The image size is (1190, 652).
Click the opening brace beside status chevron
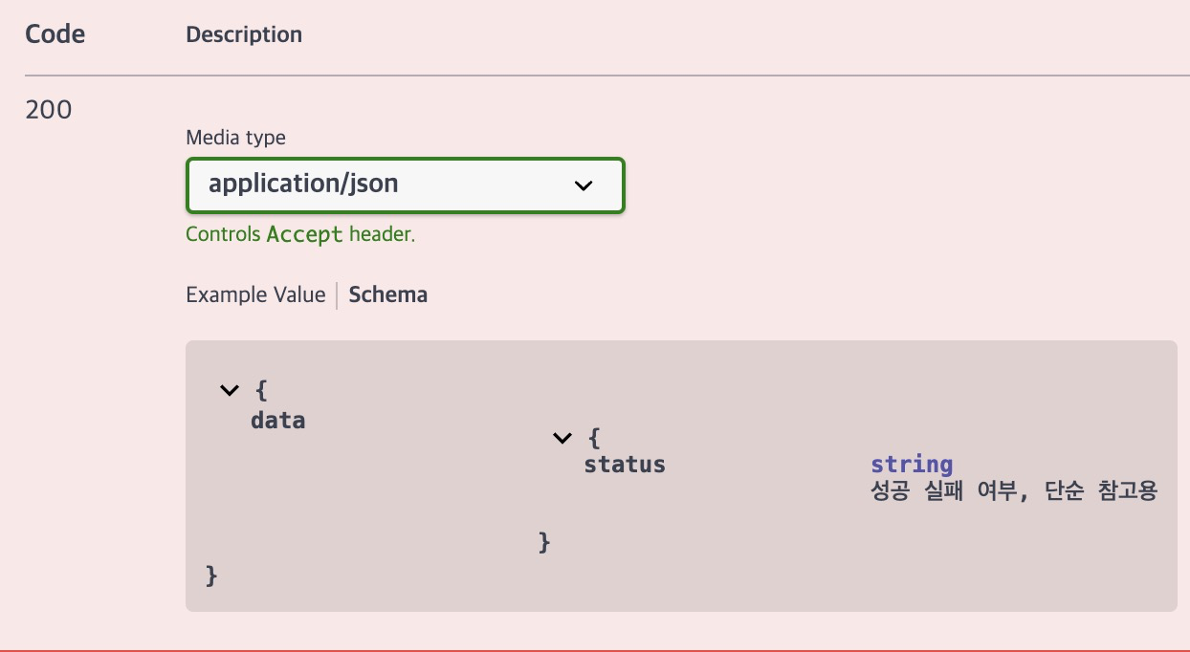point(594,438)
